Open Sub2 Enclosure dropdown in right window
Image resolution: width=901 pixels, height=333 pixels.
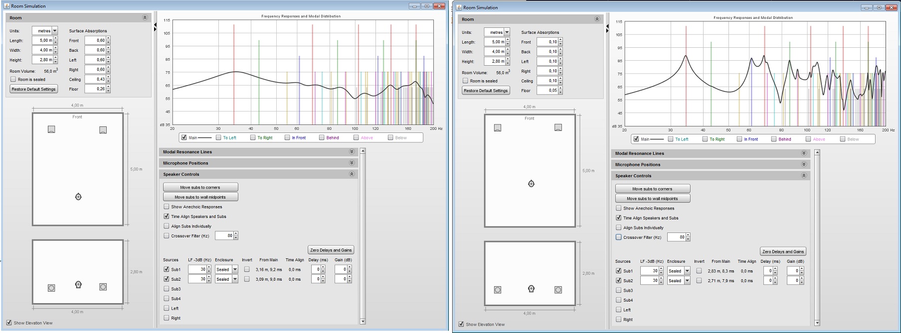[687, 281]
